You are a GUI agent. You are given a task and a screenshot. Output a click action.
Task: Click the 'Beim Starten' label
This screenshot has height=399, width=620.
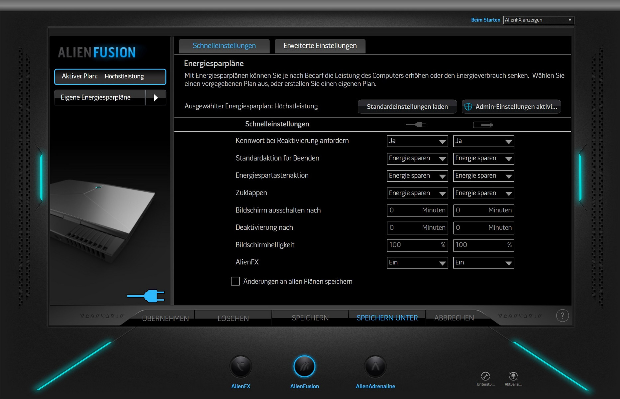pos(485,20)
